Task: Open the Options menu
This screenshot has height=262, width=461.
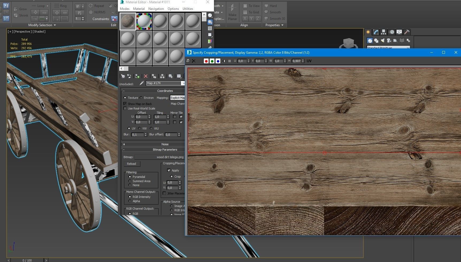Action: tap(173, 9)
